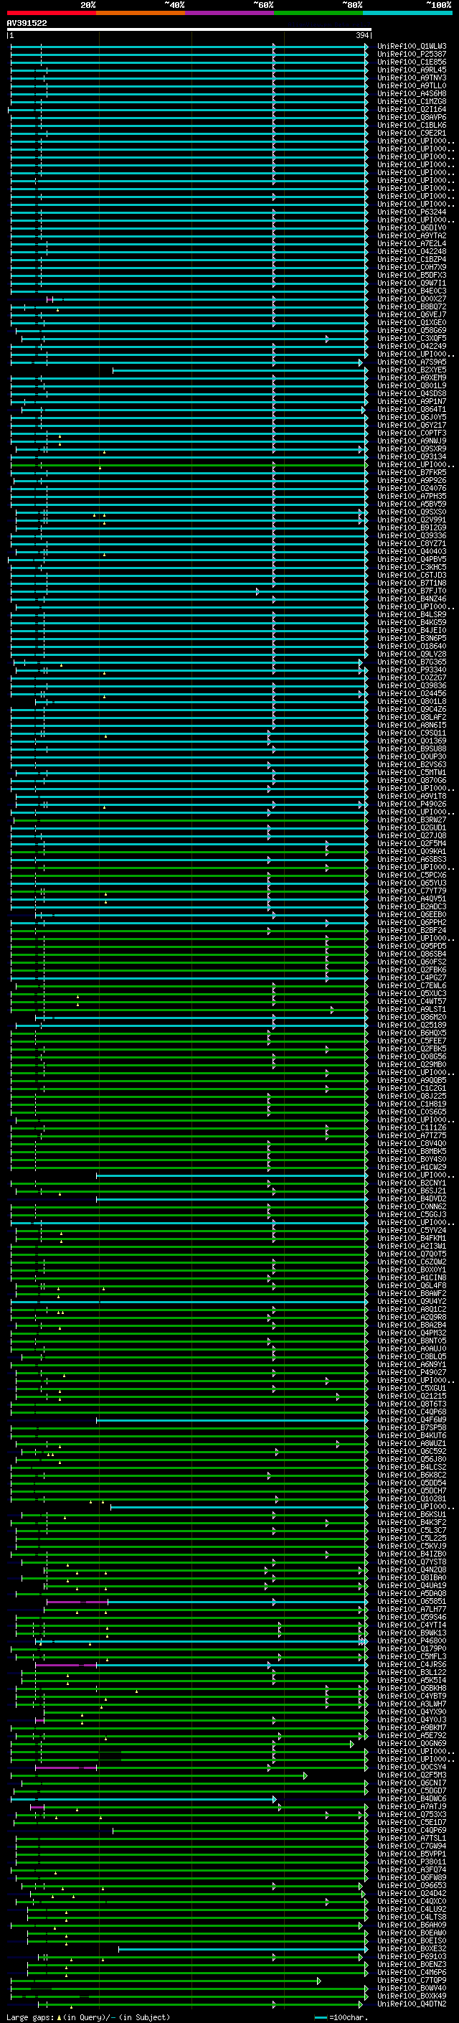Click the query end position 394
The width and height of the screenshot is (459, 2023).
click(362, 35)
